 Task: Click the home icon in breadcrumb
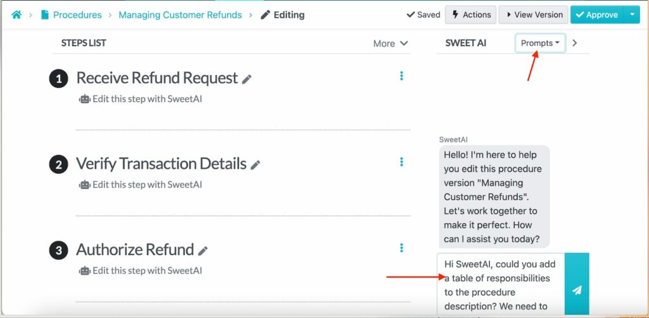pyautogui.click(x=16, y=15)
